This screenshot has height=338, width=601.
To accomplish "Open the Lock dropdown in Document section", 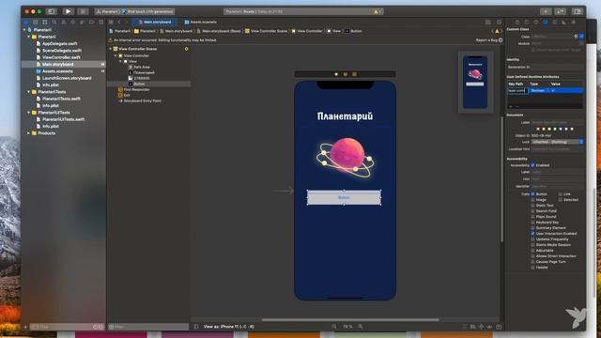I will click(x=558, y=142).
